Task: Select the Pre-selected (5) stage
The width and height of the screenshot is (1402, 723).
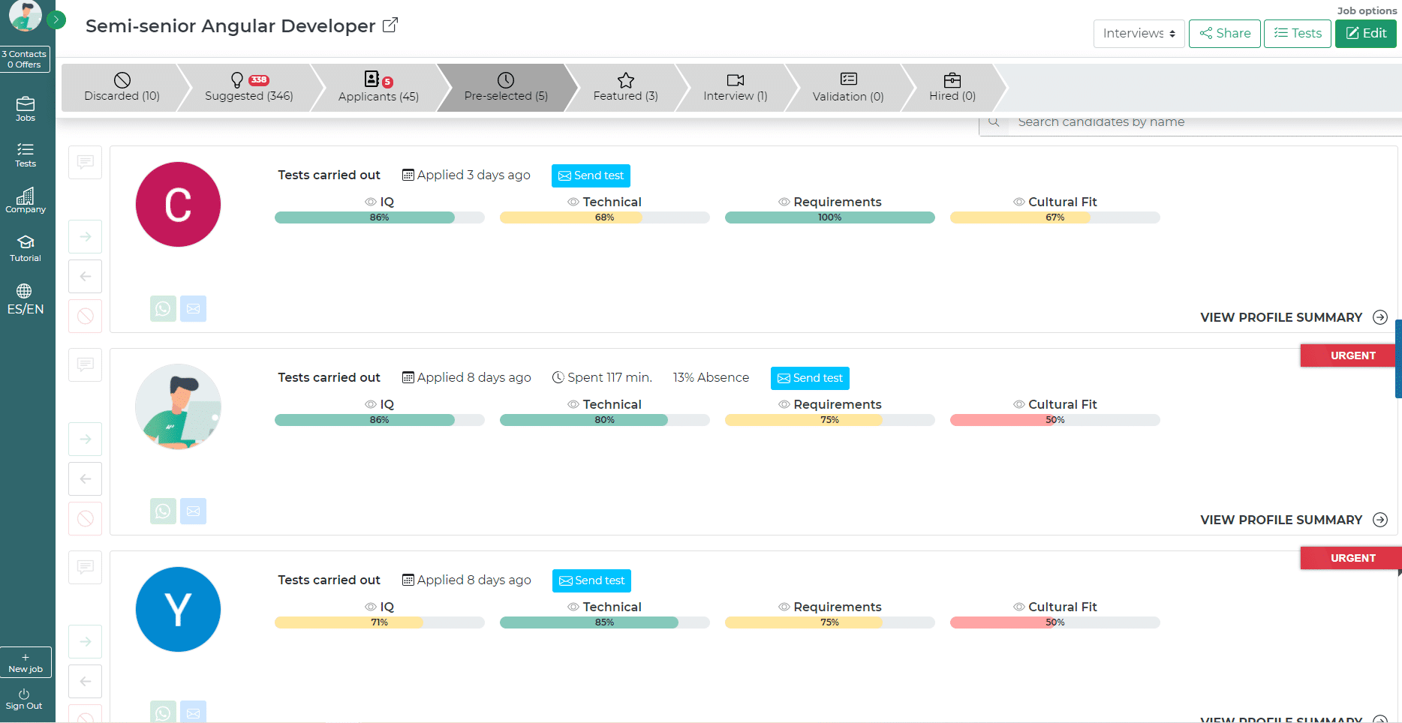Action: (506, 88)
